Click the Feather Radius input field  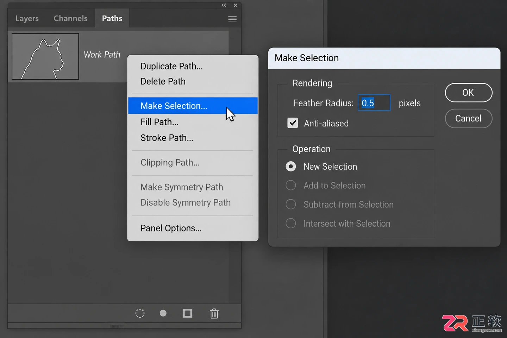374,103
